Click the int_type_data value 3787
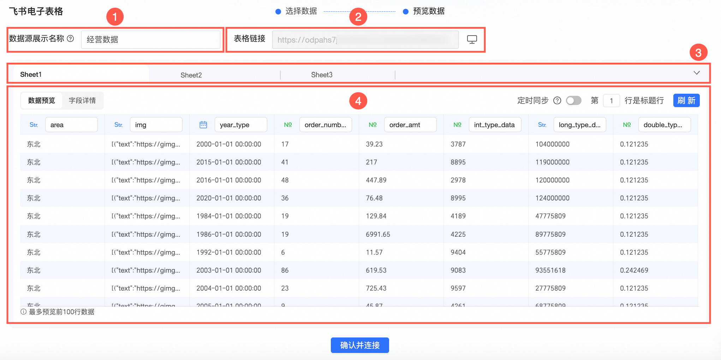Image resolution: width=721 pixels, height=360 pixels. click(458, 144)
